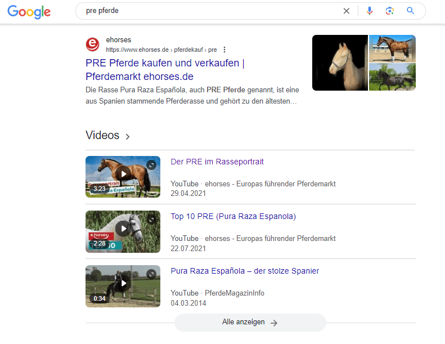This screenshot has width=445, height=344.
Task: Play 'Der PRE im Rasseportrait' video thumbnail
Action: point(123,177)
